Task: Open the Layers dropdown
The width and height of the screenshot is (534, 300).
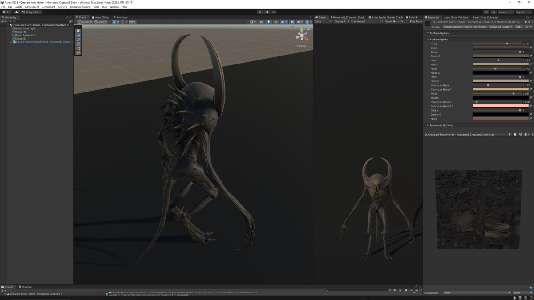Action: [506, 12]
